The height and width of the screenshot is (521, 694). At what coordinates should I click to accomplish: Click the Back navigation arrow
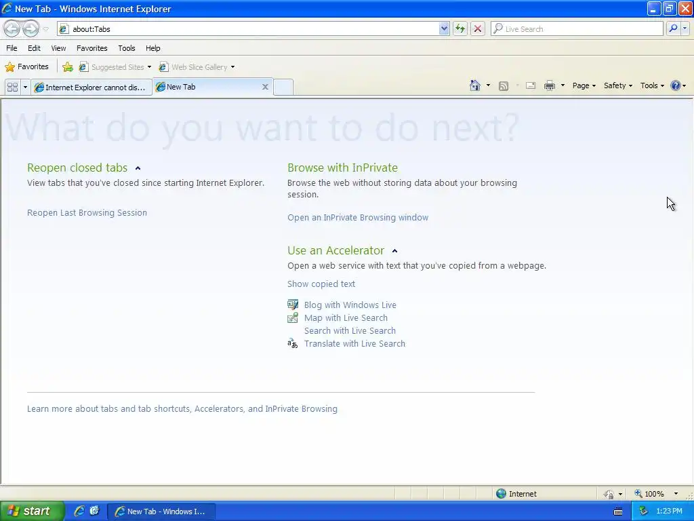[12, 28]
